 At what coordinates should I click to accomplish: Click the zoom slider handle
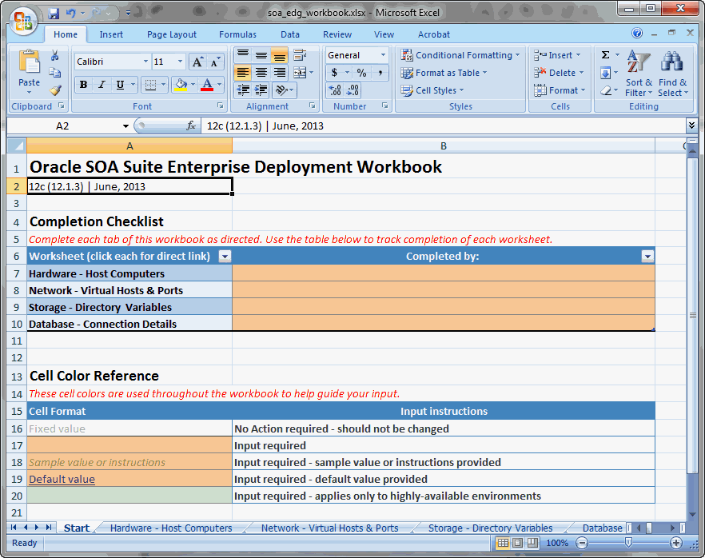628,543
